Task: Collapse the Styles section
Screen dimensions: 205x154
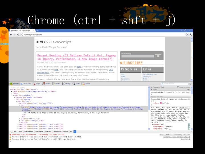Action: [x=151, y=90]
